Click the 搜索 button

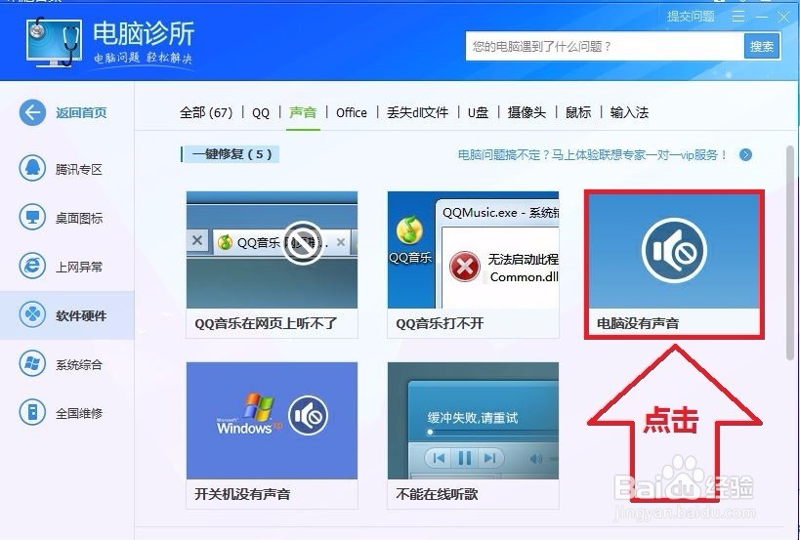[x=762, y=47]
